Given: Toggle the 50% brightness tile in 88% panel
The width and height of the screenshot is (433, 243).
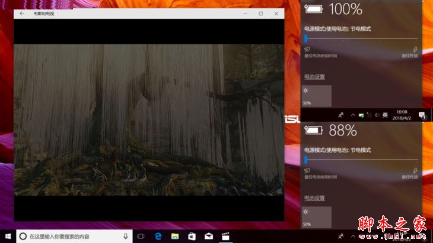Looking at the screenshot, I should [317, 218].
